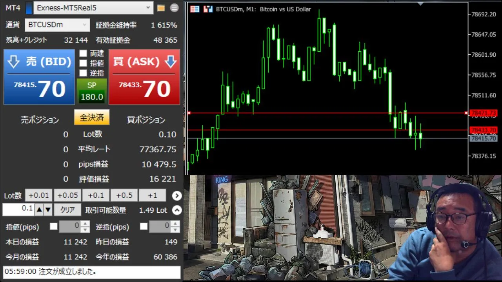Click the Lot size input field showing 0.1

click(x=18, y=210)
